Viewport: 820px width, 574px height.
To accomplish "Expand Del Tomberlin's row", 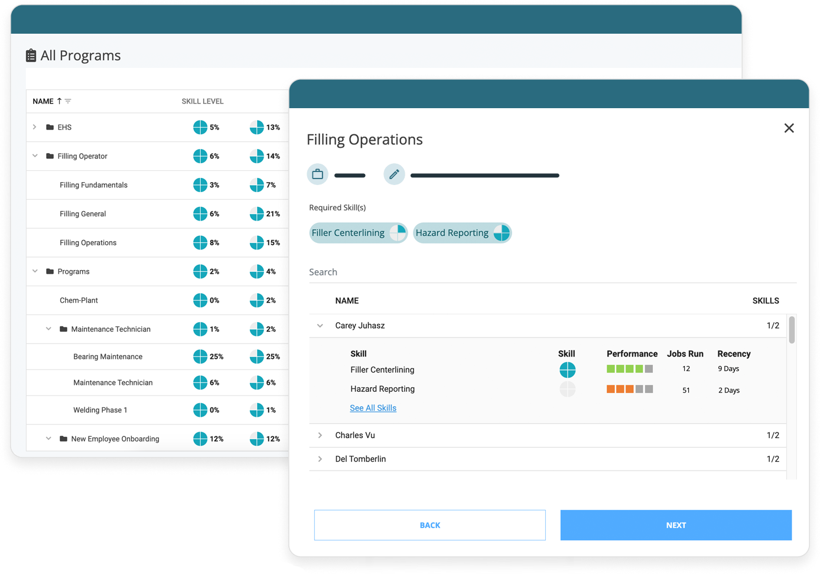I will pyautogui.click(x=320, y=459).
